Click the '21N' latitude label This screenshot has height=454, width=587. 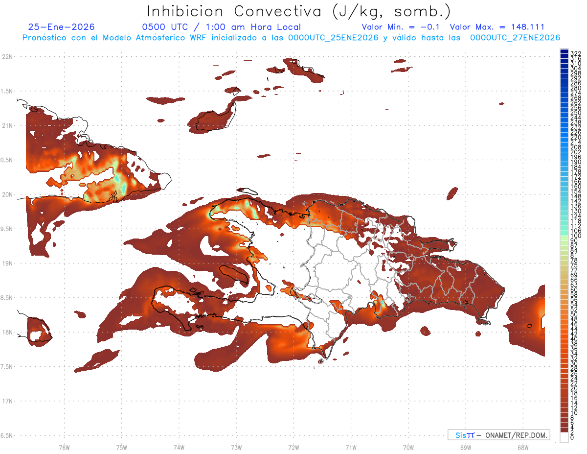pos(7,126)
